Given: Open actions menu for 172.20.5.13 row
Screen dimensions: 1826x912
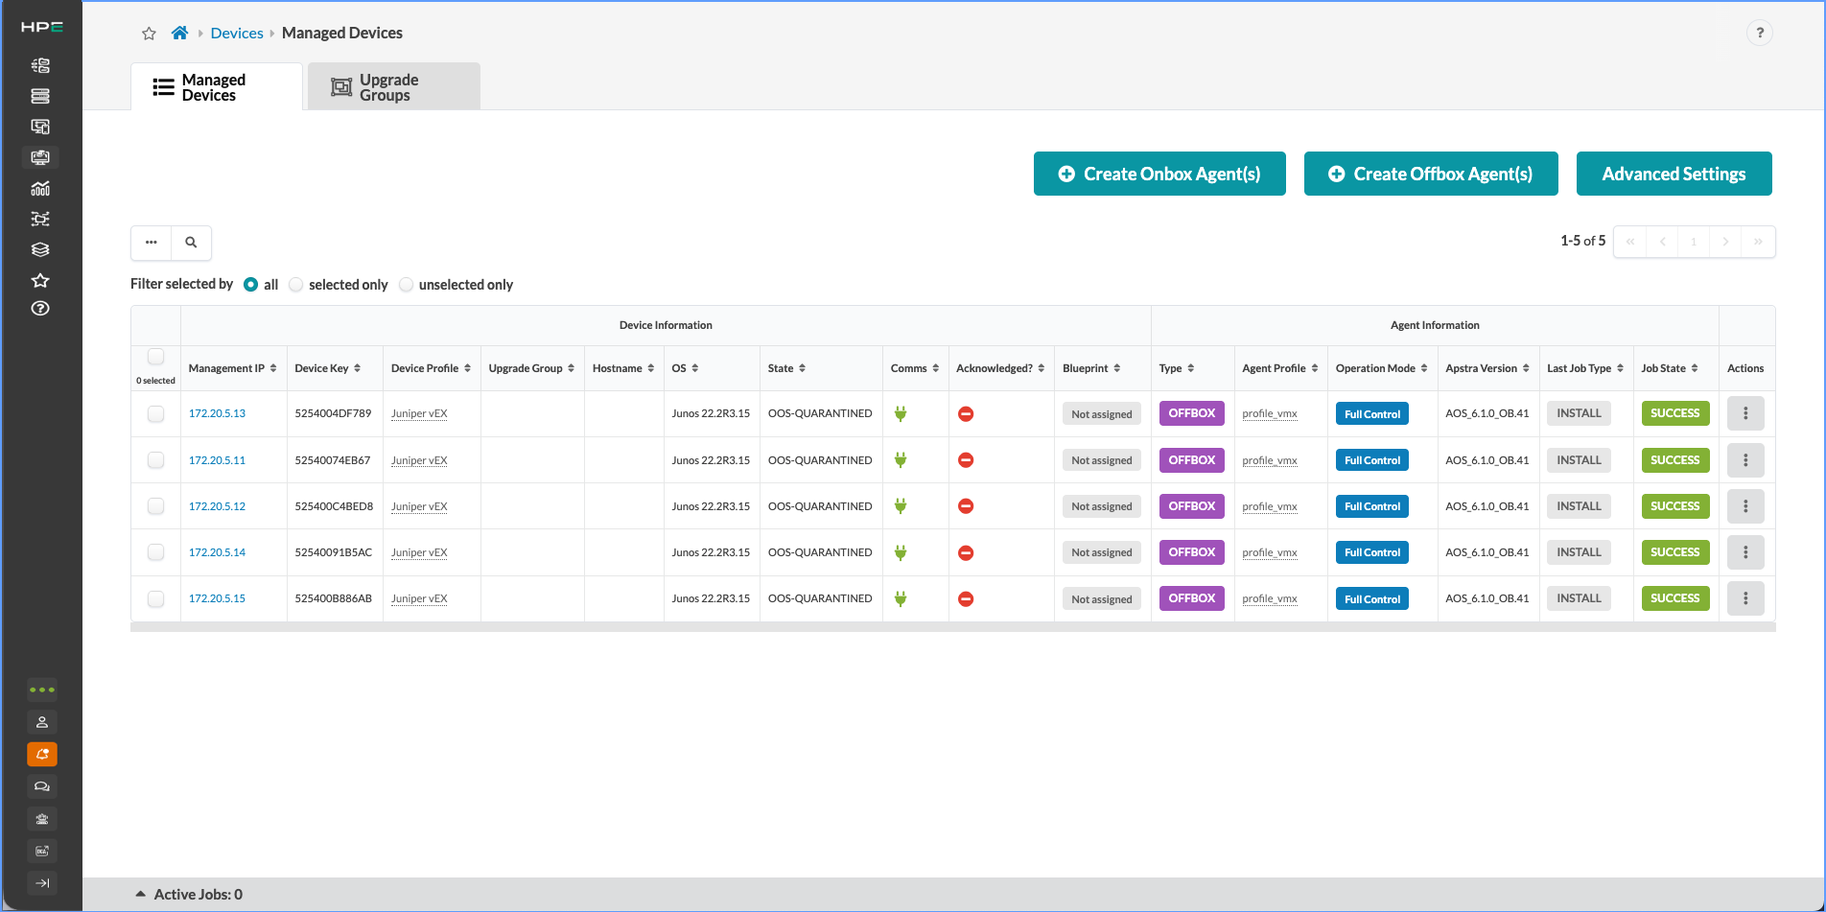Looking at the screenshot, I should tap(1745, 413).
